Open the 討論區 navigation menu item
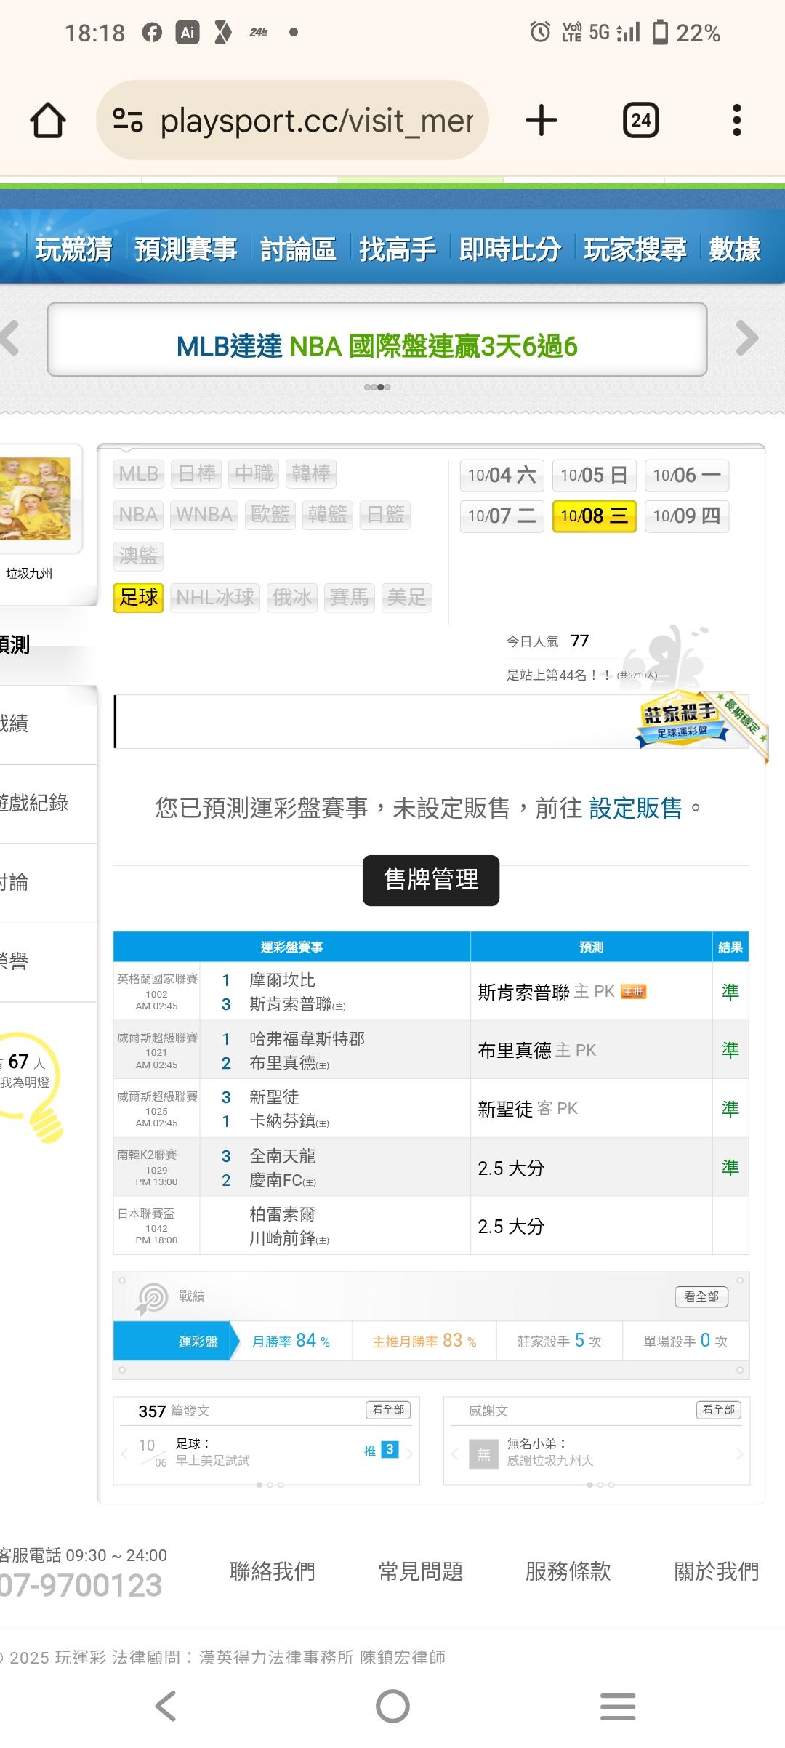Viewport: 785px width, 1748px height. (x=298, y=249)
